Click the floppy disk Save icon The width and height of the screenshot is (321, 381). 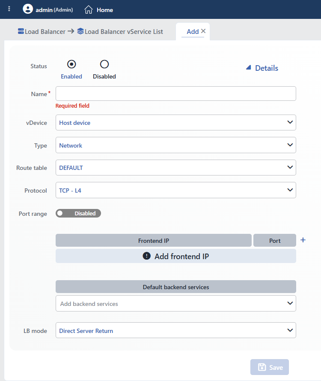click(262, 367)
